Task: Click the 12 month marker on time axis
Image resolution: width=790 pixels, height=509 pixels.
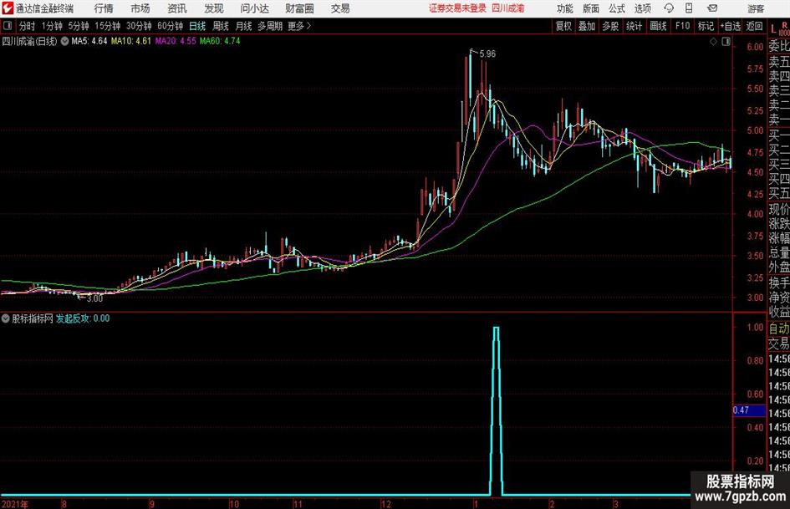Action: click(x=386, y=504)
